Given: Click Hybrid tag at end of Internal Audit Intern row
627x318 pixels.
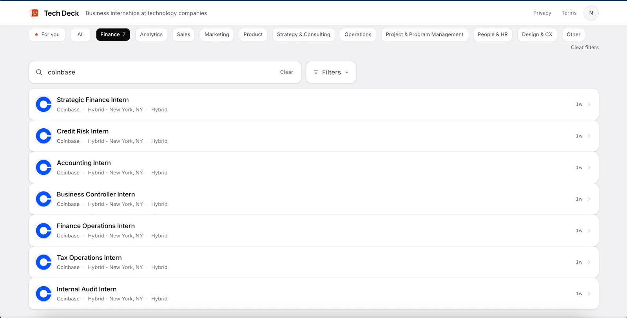Looking at the screenshot, I should pyautogui.click(x=159, y=299).
